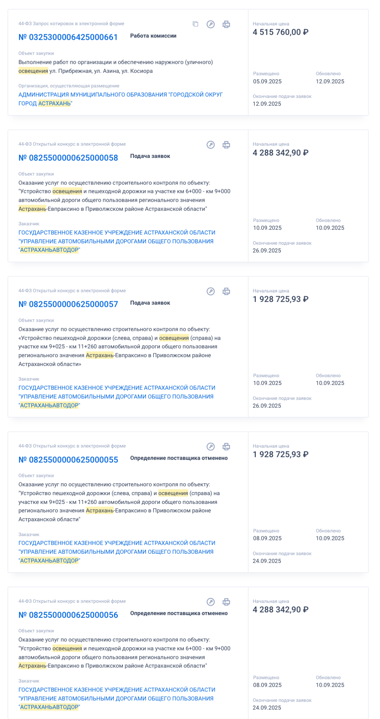Open the key signature icon on tender 0825500000625000057
The height and width of the screenshot is (719, 380).
tap(211, 291)
